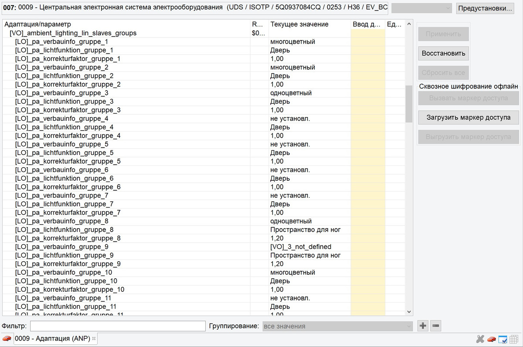Click 'одноцветный' value of verbauinfo_gruppe_3
Image resolution: width=523 pixels, height=347 pixels.
pyautogui.click(x=291, y=93)
